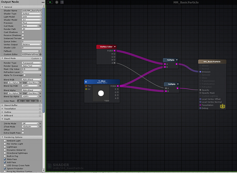
Task: Click the yellow compile shader icon on output node
Action: point(222,106)
